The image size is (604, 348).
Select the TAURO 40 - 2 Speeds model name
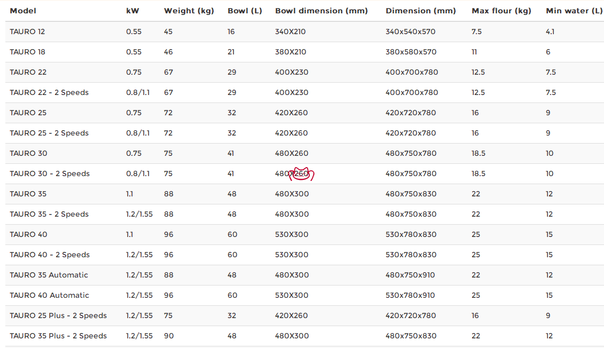coord(50,255)
